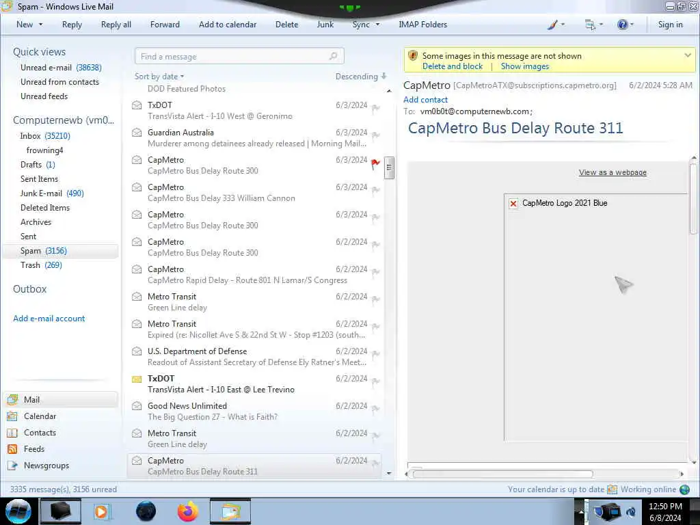
Task: Flag the U.S. Department of Defense message
Action: coord(375,355)
